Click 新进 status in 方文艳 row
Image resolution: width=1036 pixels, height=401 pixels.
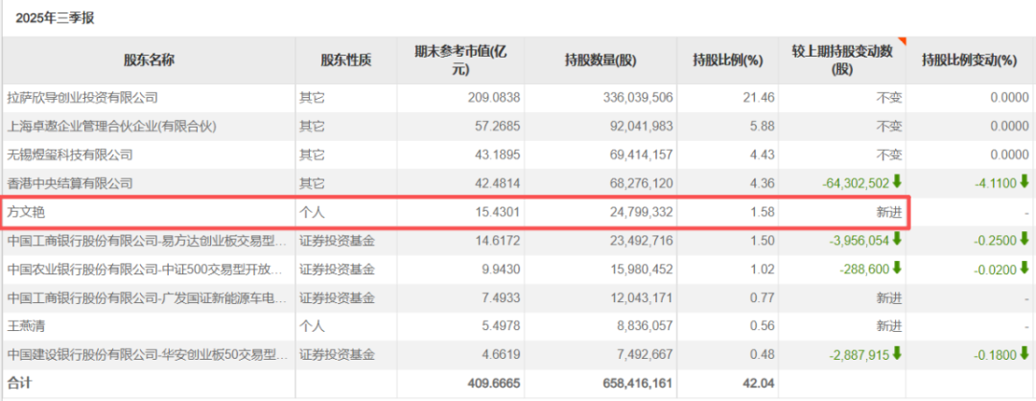click(889, 212)
